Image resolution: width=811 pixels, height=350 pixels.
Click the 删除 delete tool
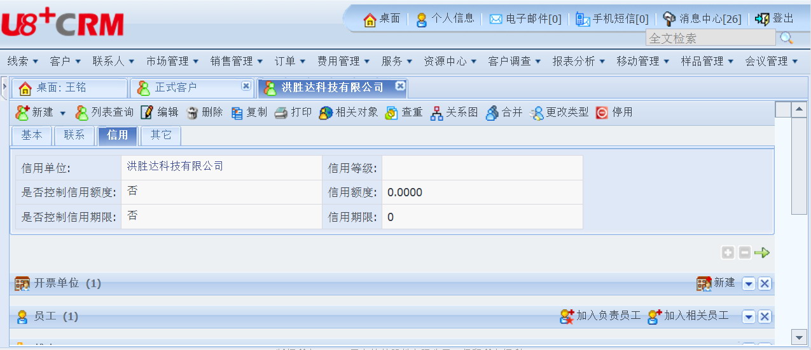[x=204, y=112]
